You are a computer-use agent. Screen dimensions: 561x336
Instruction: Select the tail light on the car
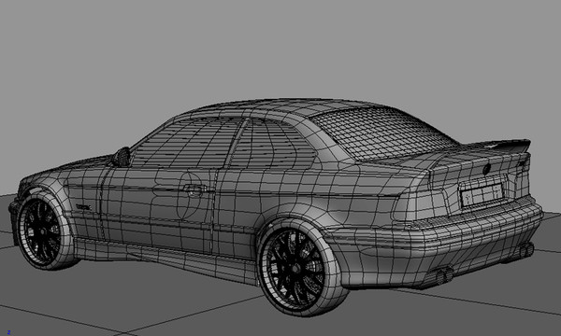(x=419, y=205)
